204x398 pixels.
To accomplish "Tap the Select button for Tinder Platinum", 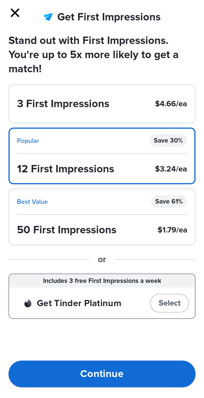I will [x=169, y=303].
